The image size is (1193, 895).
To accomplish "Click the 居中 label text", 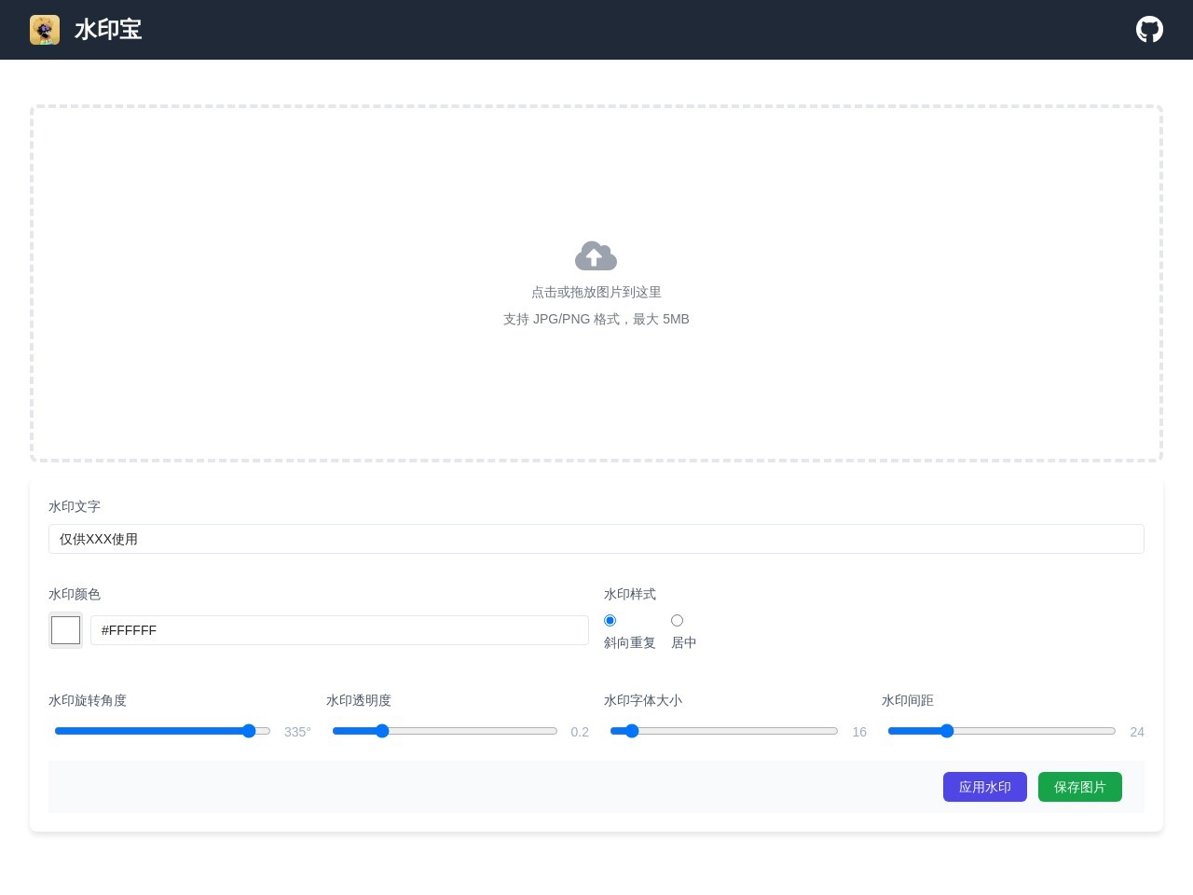I will [x=683, y=643].
